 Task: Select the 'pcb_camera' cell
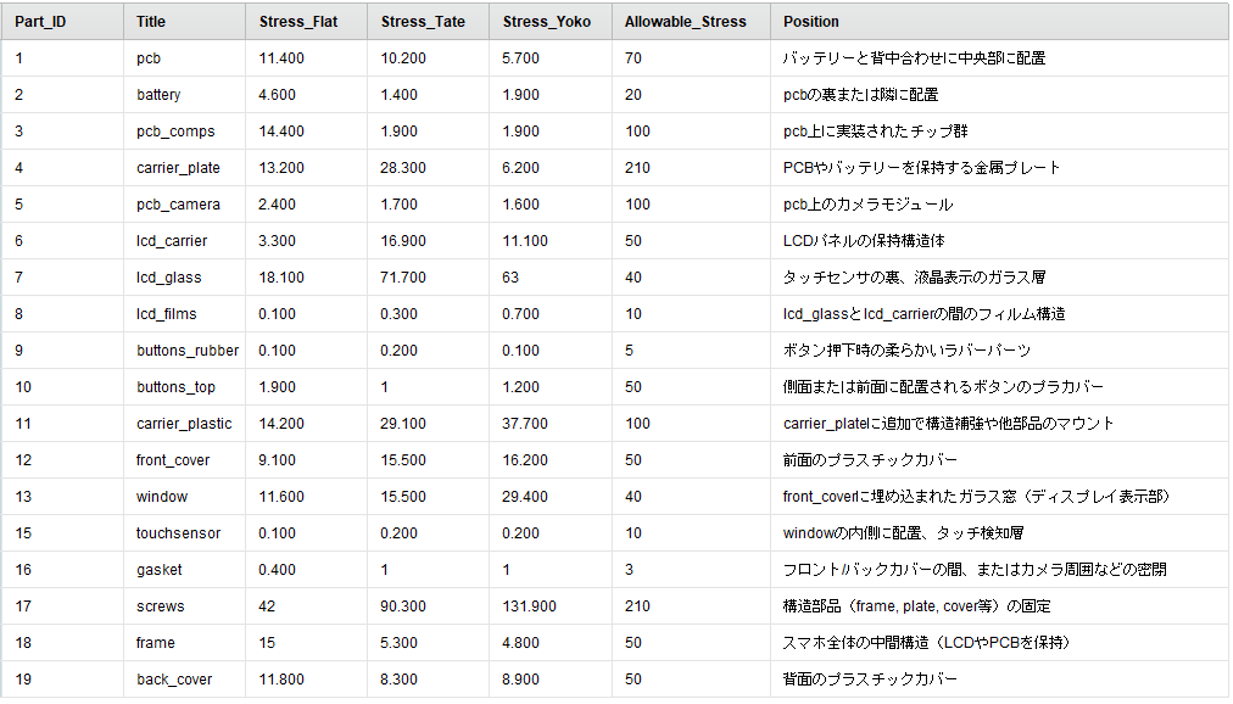pos(184,204)
